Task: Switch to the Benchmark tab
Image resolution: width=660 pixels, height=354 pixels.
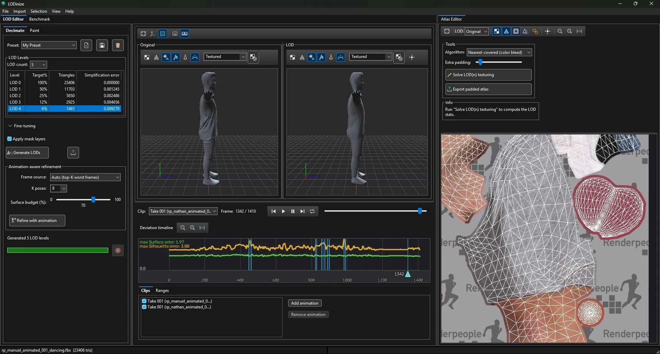Action: pyautogui.click(x=40, y=19)
